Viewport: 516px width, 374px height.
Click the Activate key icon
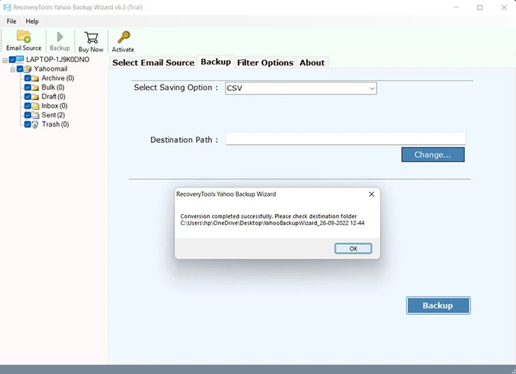(x=124, y=37)
